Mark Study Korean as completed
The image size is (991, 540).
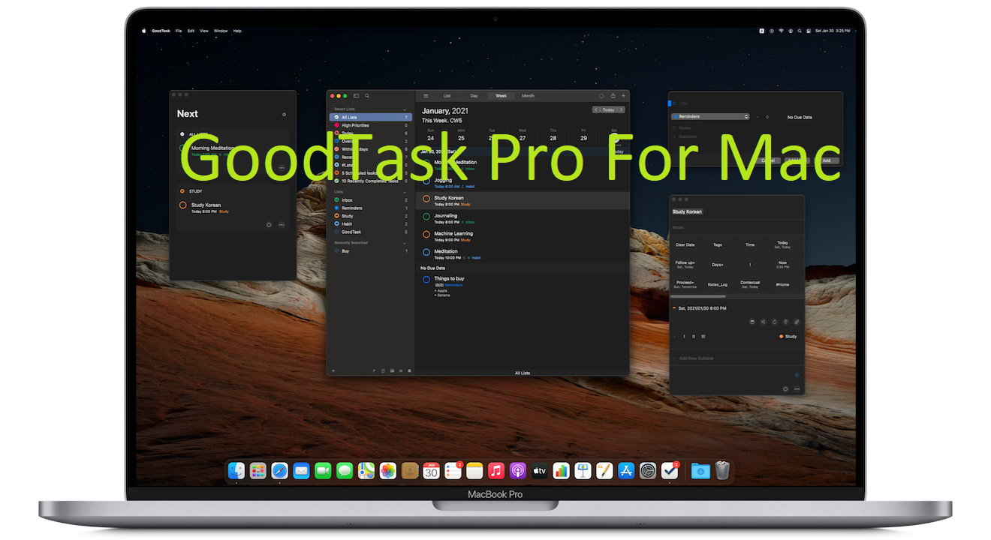pos(426,198)
